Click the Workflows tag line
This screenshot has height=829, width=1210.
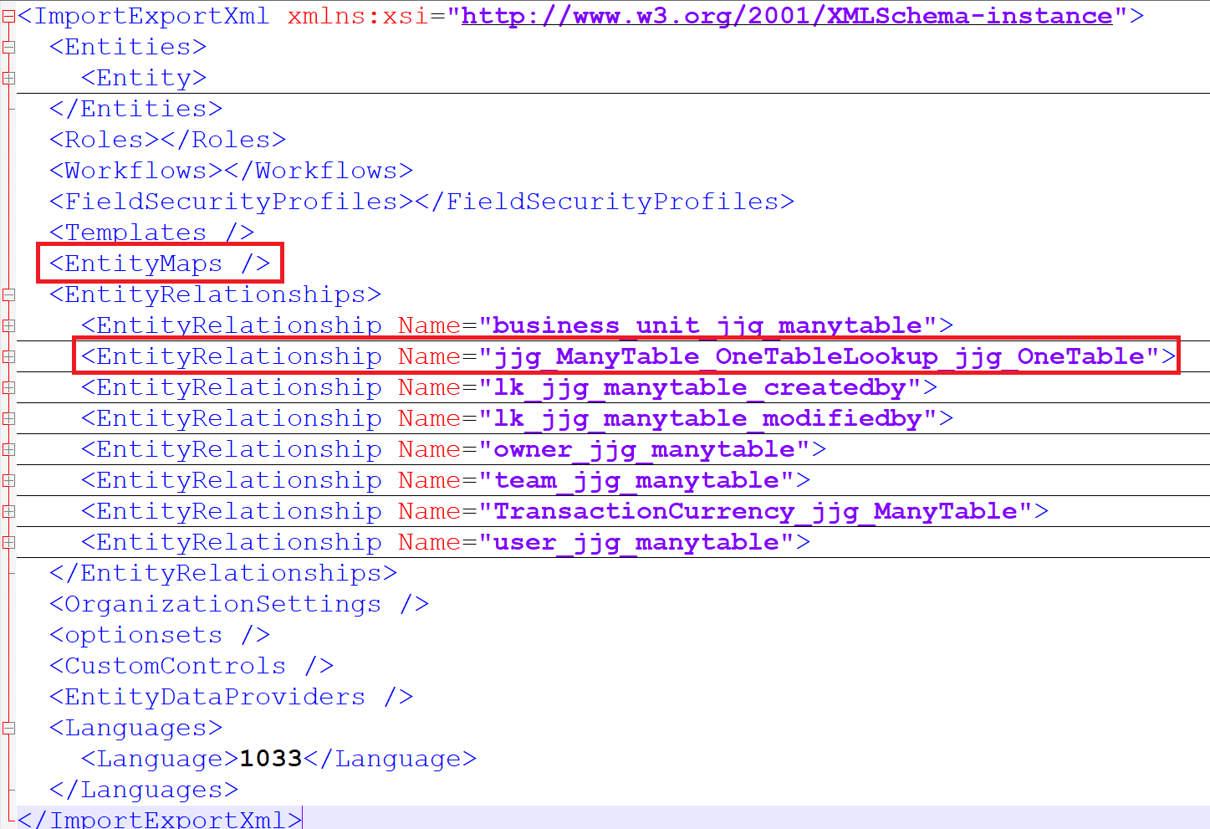(x=231, y=171)
